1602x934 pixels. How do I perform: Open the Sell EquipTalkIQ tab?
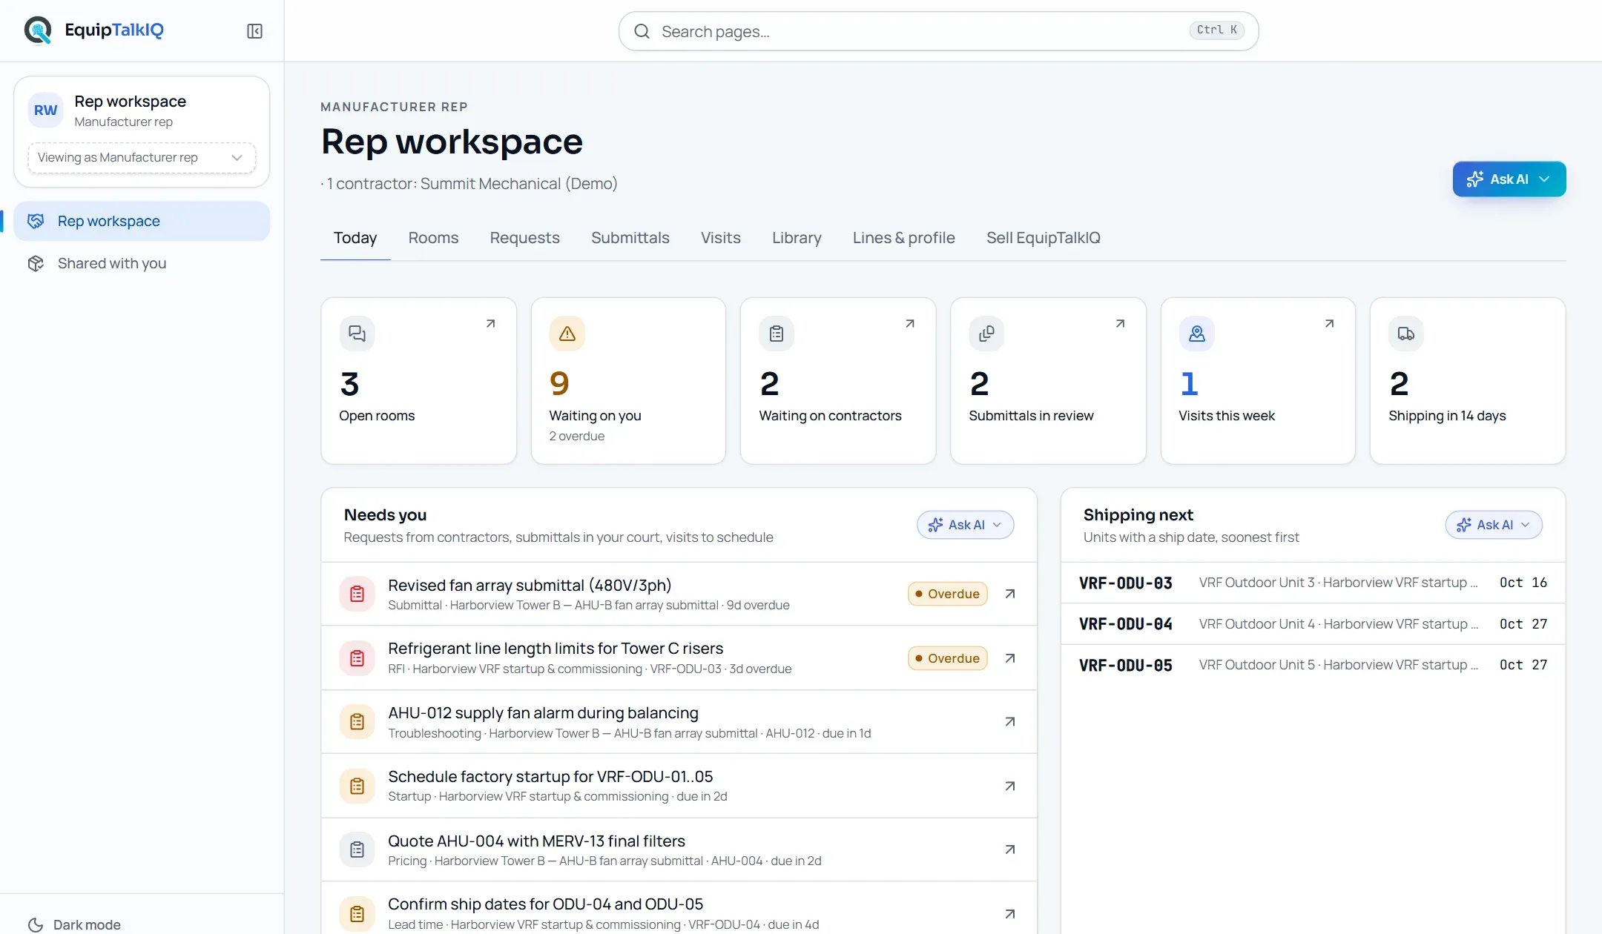(x=1043, y=238)
